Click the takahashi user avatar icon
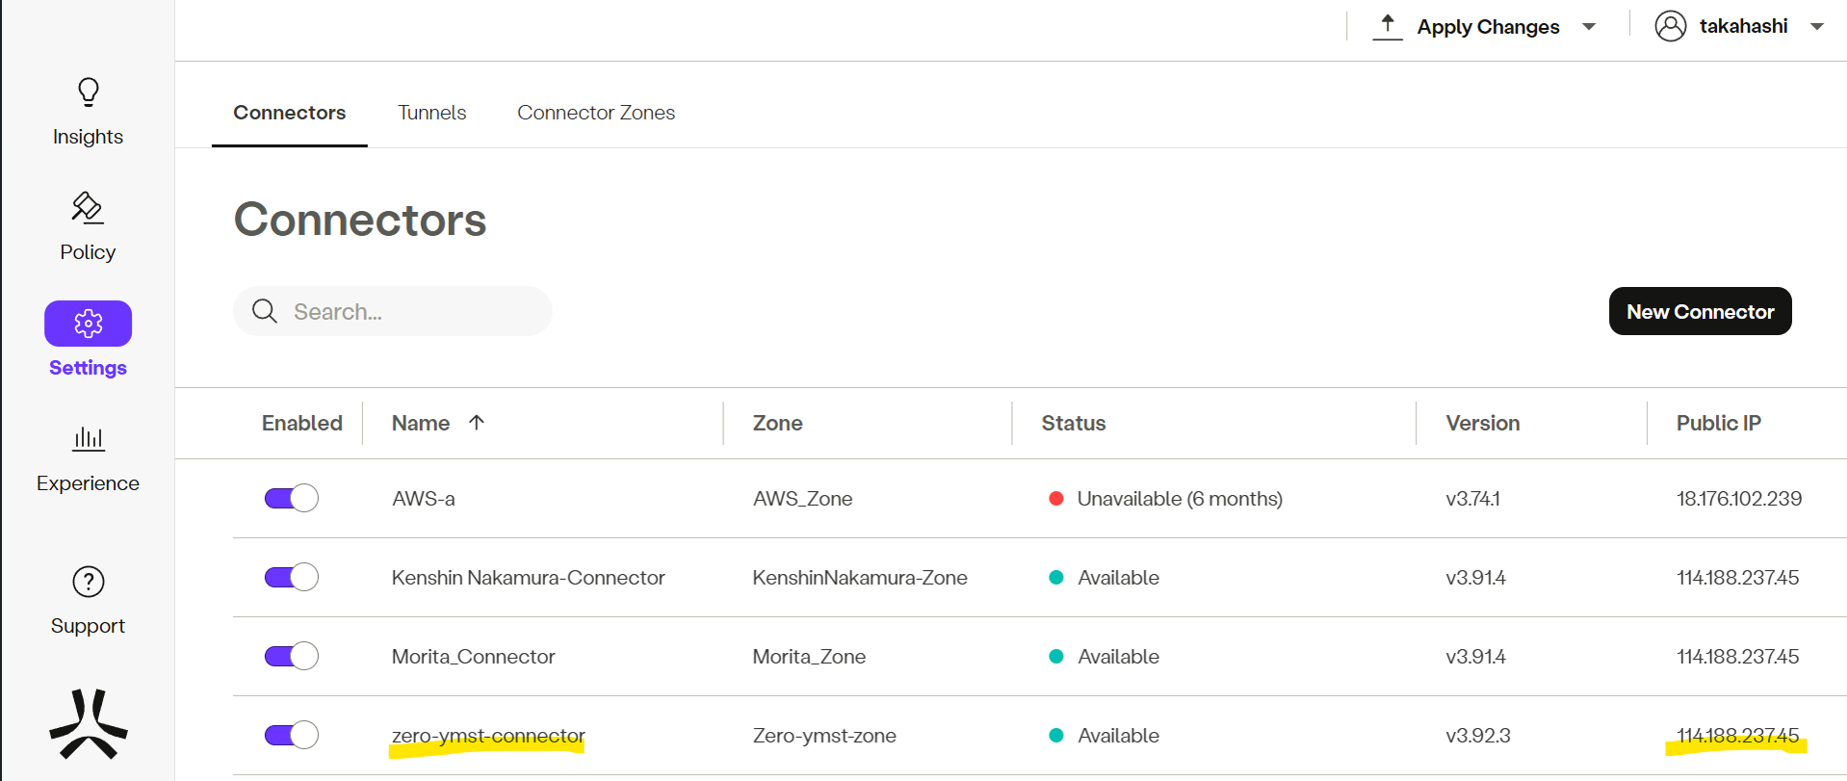This screenshot has height=781, width=1847. (1670, 26)
